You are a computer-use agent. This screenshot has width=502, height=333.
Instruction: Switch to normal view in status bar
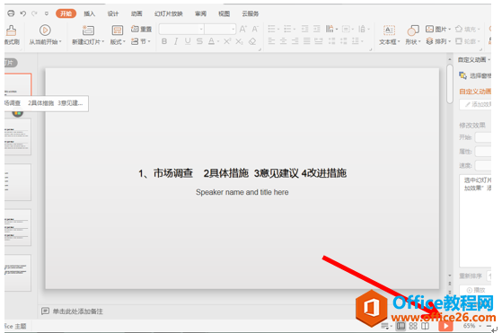pyautogui.click(x=401, y=326)
